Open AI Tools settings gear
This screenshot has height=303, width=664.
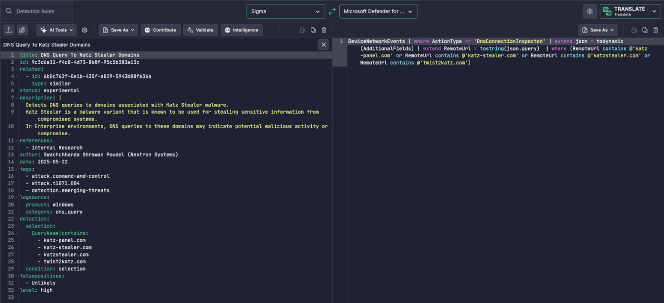tap(85, 30)
